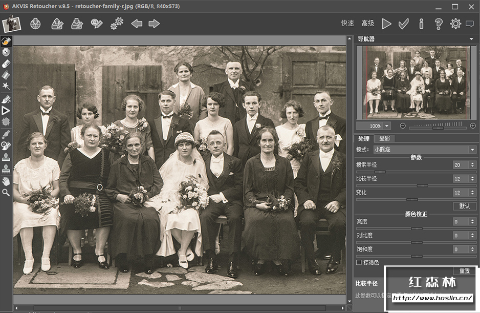480x313 pixels.
Task: Apply result with the checkmark icon
Action: click(x=404, y=24)
